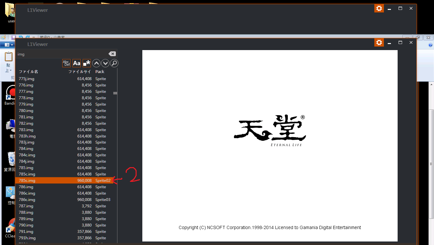Click WordPad paste clipboard icon

(9, 57)
